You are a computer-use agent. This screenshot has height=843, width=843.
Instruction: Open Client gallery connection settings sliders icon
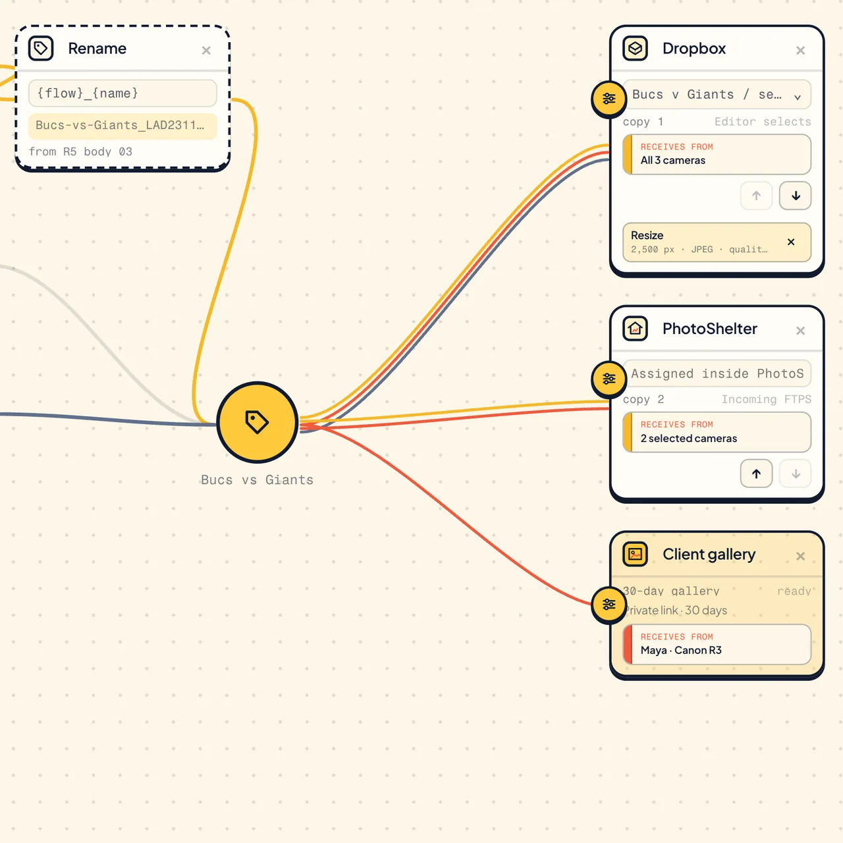coord(609,604)
